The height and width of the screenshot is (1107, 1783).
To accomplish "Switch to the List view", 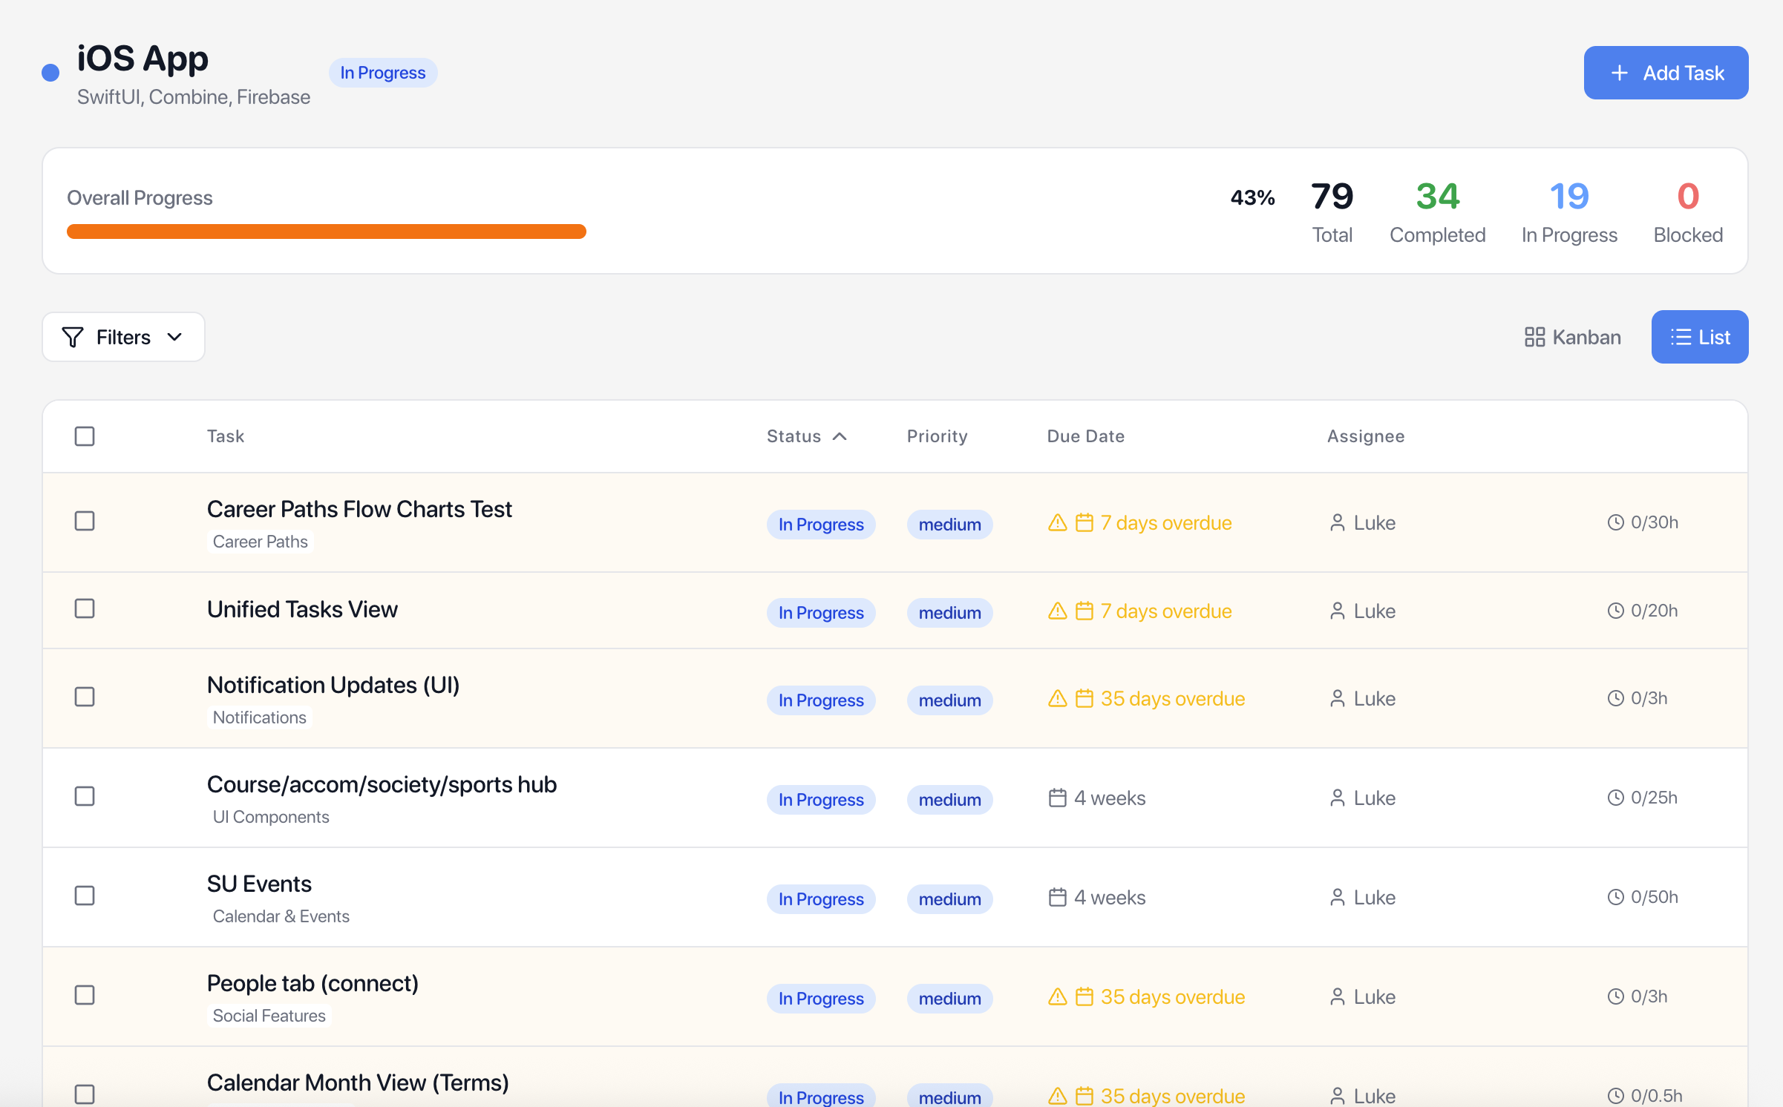I will (1700, 337).
